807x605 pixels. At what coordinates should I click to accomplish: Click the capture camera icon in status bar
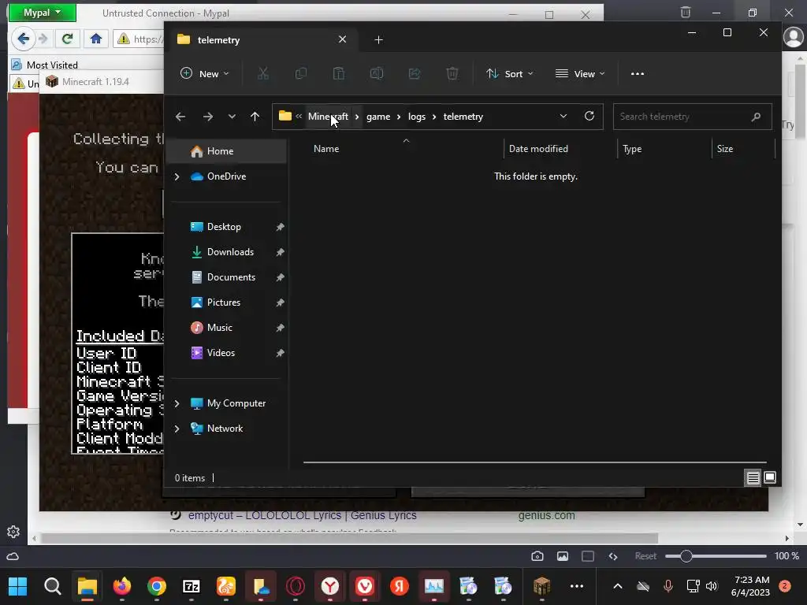pyautogui.click(x=537, y=556)
